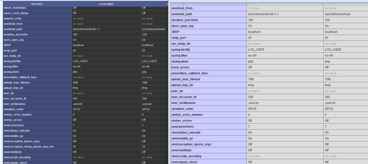Click xmlrpc_errors in the dark table

(x=12, y=120)
